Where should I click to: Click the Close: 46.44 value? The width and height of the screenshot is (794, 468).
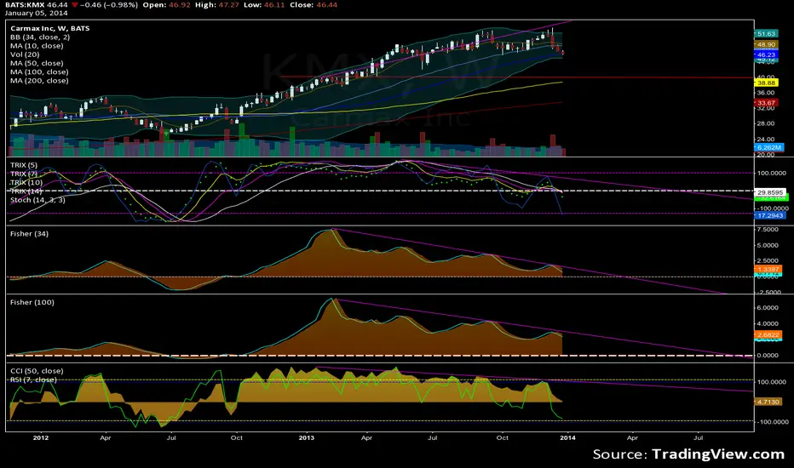tap(314, 4)
